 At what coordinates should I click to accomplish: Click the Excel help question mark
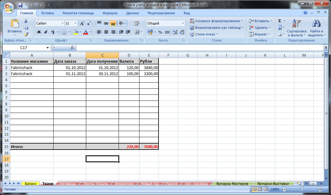pyautogui.click(x=305, y=13)
